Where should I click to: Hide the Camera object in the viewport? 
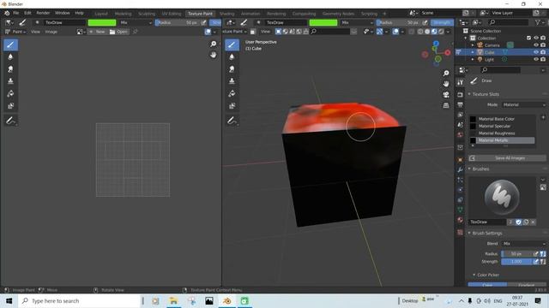click(x=536, y=45)
